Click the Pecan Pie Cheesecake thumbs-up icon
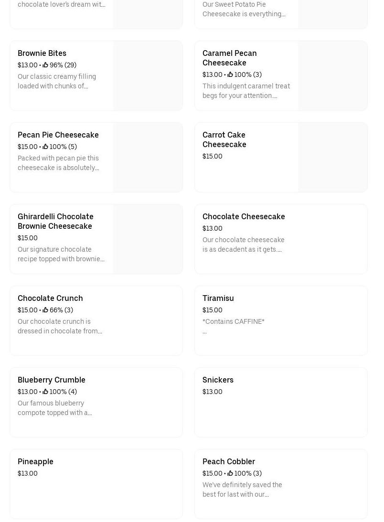Image resolution: width=384 pixels, height=522 pixels. tap(45, 147)
